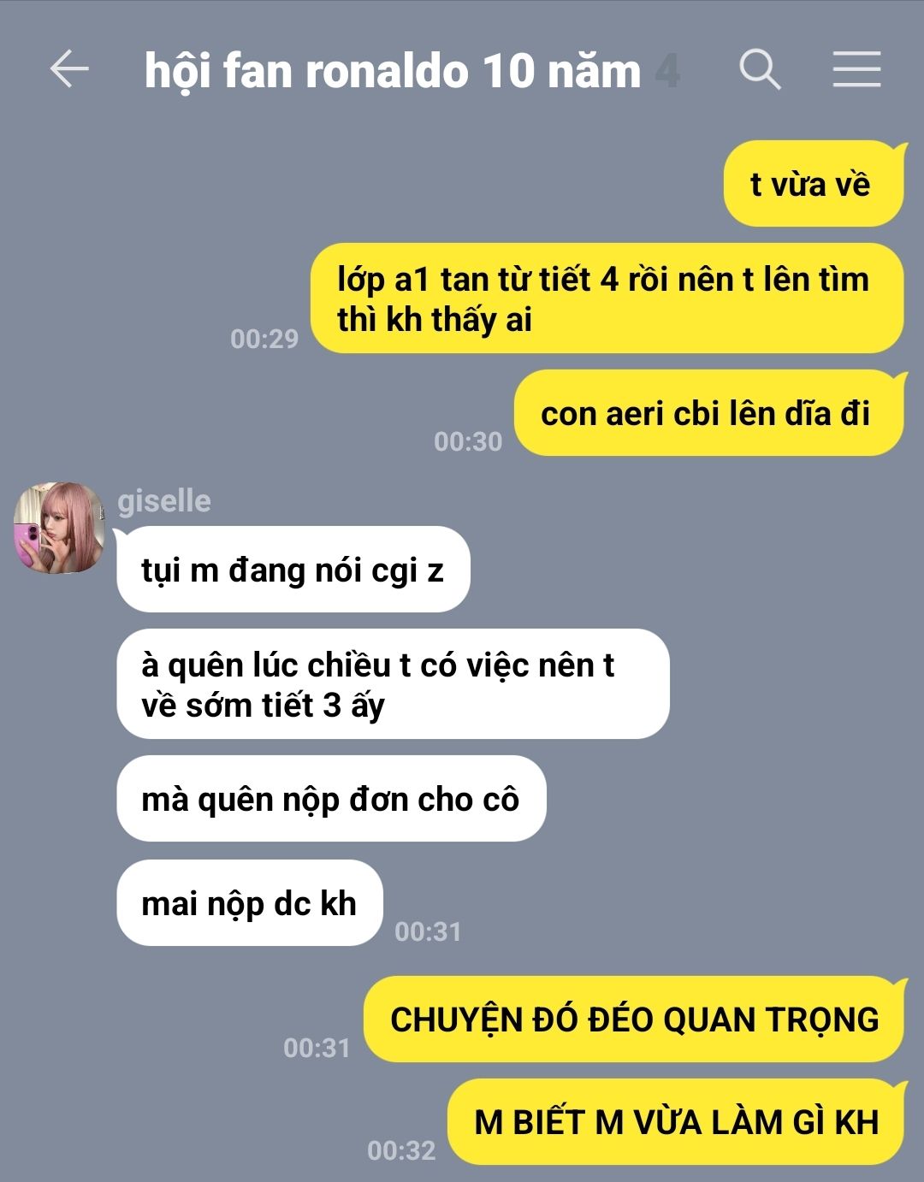
Task: Select the 'à quên lúc chiều t có việc' message
Action: pos(393,684)
